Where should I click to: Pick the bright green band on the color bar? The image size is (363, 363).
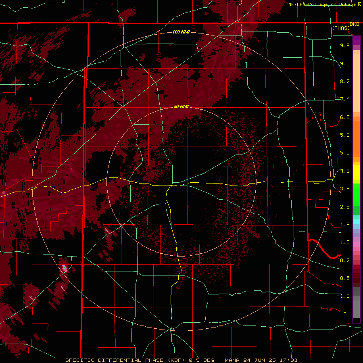[x=356, y=195]
